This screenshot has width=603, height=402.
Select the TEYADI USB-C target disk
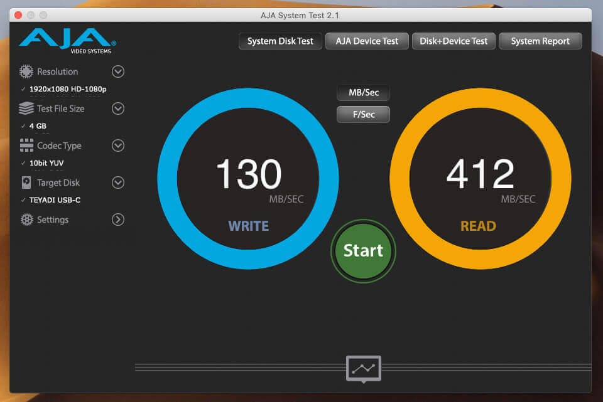[55, 200]
